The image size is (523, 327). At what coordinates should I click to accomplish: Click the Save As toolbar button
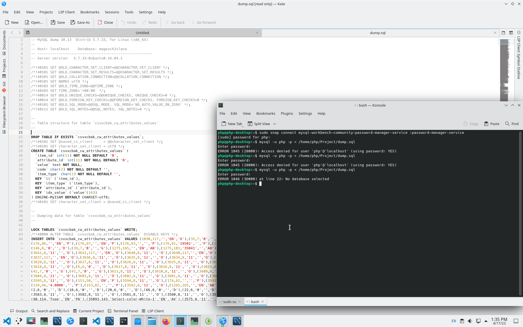(80, 22)
